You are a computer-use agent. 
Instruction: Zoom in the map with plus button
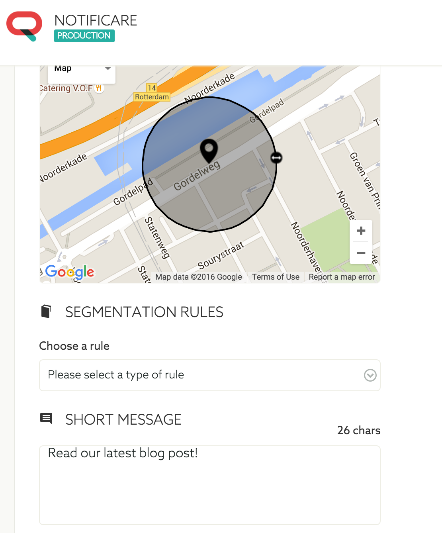(x=361, y=231)
